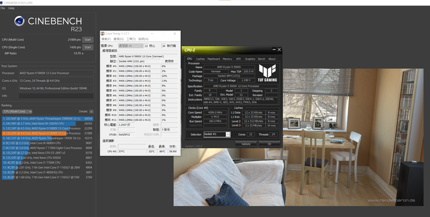Open the CPU (Multi Core) ranking dropdown
The height and width of the screenshot is (217, 430).
click(x=17, y=111)
